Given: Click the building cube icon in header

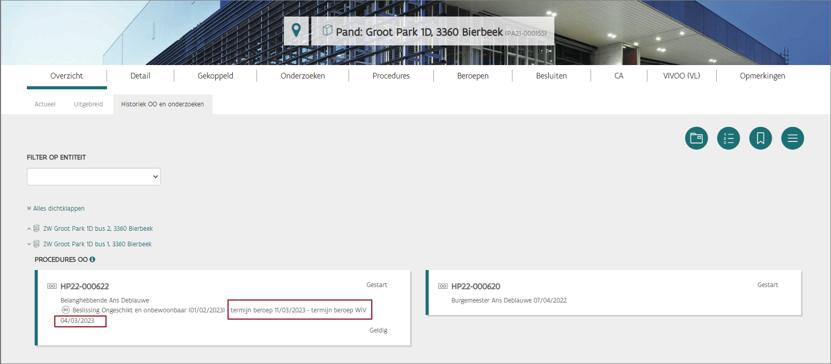Looking at the screenshot, I should click(327, 30).
